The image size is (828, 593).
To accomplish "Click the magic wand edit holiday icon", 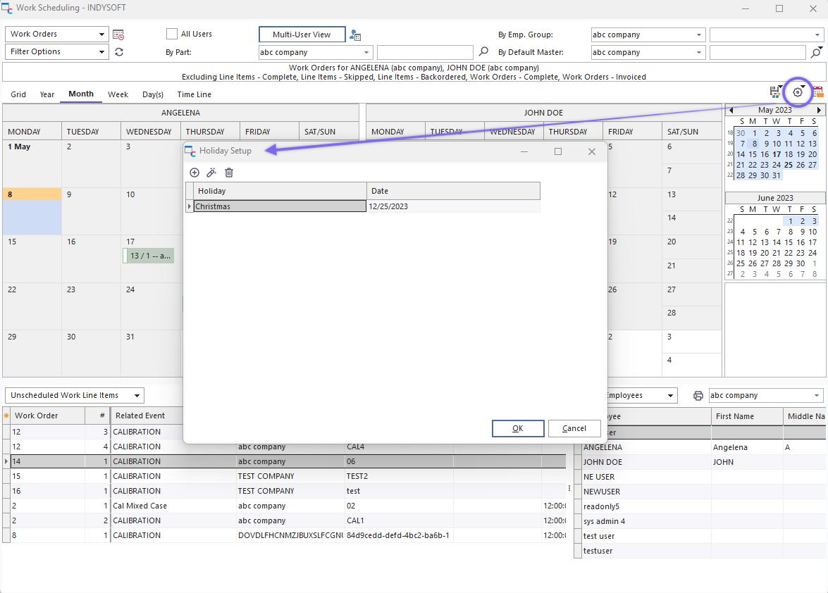I will click(x=211, y=173).
